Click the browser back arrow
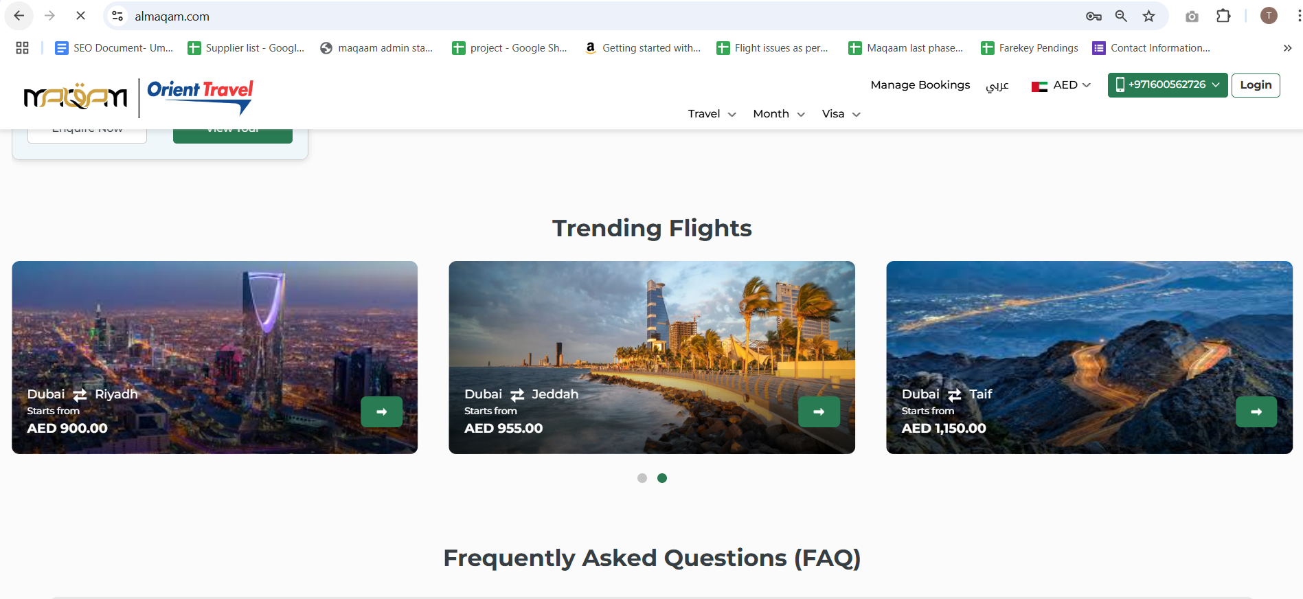 [19, 16]
